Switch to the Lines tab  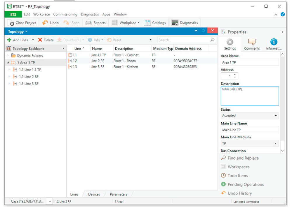pyautogui.click(x=74, y=194)
